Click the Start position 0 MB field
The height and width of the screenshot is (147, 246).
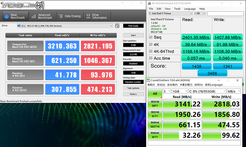[x=133, y=45]
